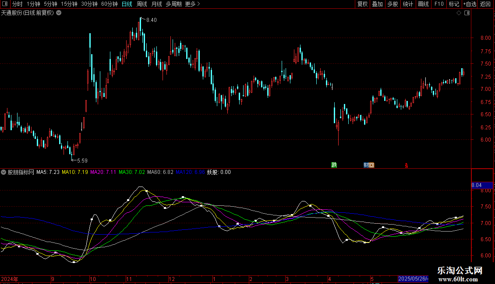Select the 1分钟 period

point(33,4)
